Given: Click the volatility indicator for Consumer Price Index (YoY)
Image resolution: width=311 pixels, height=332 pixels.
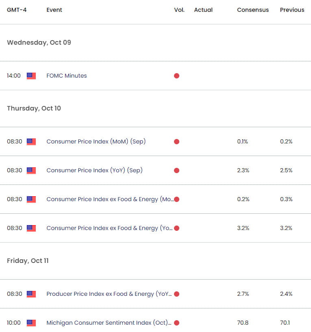Looking at the screenshot, I should coord(176,170).
